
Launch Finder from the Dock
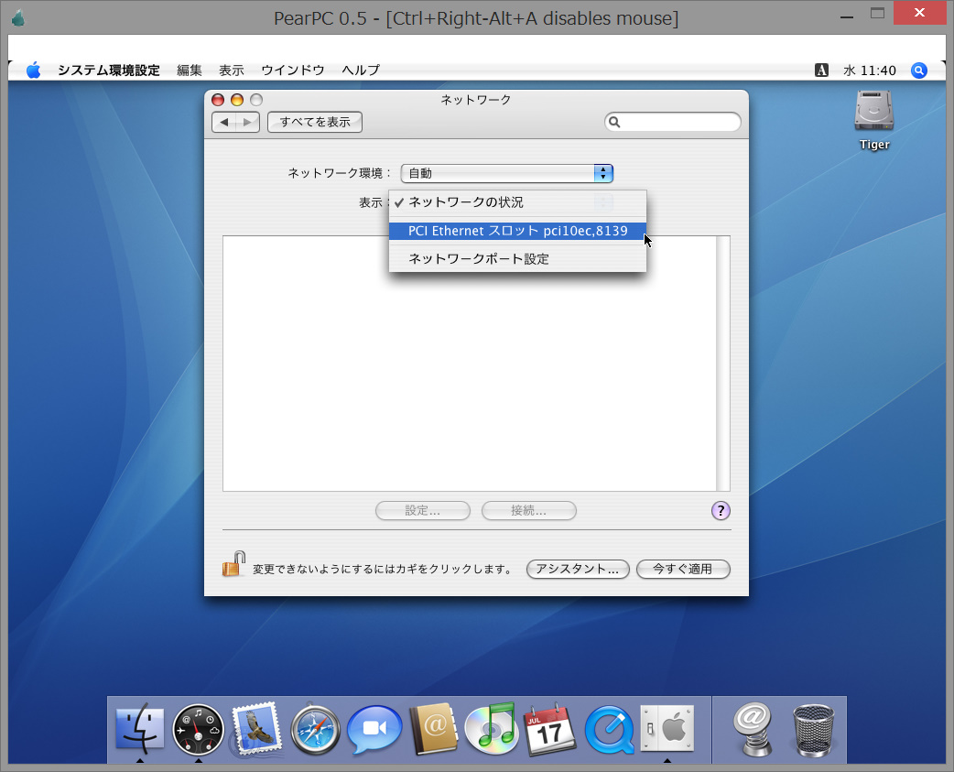pyautogui.click(x=140, y=729)
